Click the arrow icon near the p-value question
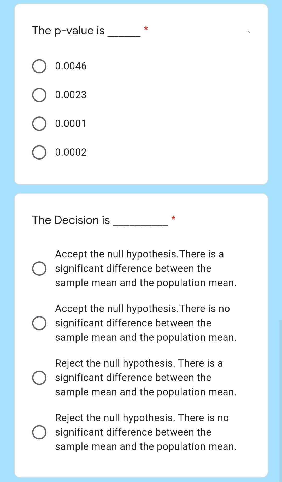Screen dimensions: 282x482 click(248, 31)
